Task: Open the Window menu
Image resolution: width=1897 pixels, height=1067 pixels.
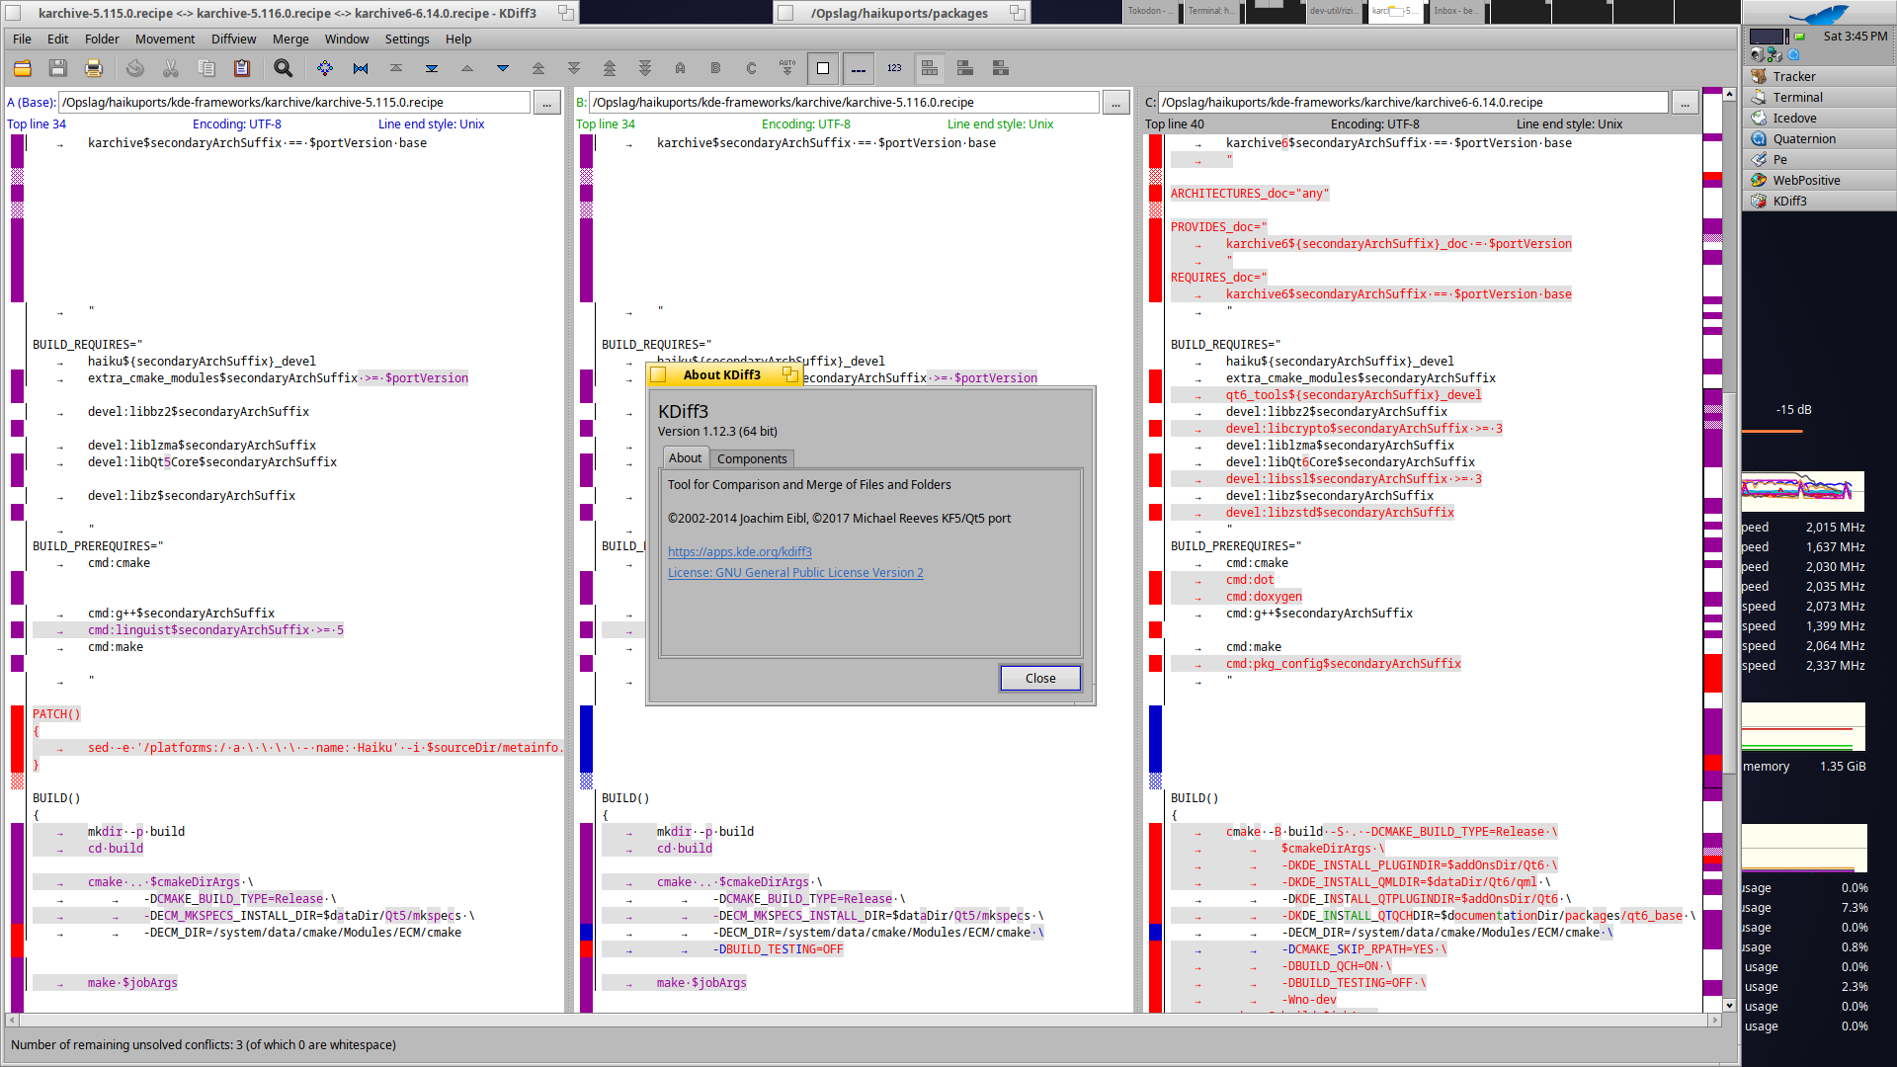Action: [x=347, y=39]
